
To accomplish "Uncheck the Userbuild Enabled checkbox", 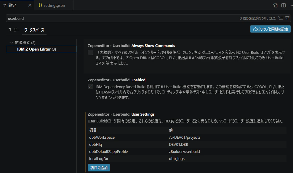I will pos(90,87).
